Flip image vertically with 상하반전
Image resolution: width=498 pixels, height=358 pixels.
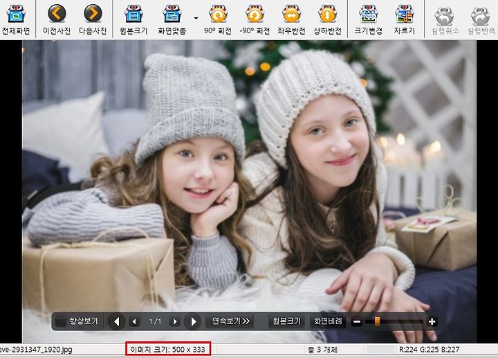point(327,19)
